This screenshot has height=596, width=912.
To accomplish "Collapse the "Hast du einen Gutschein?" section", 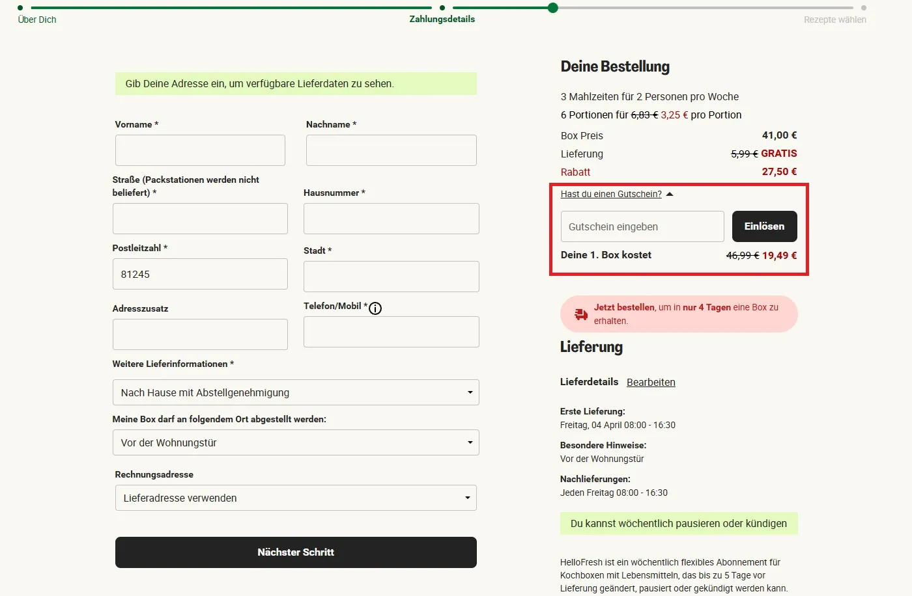I will pyautogui.click(x=670, y=193).
